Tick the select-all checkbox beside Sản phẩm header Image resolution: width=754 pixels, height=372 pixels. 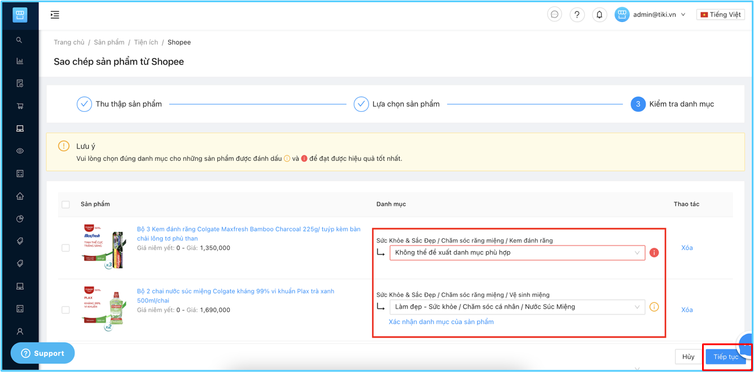[65, 204]
